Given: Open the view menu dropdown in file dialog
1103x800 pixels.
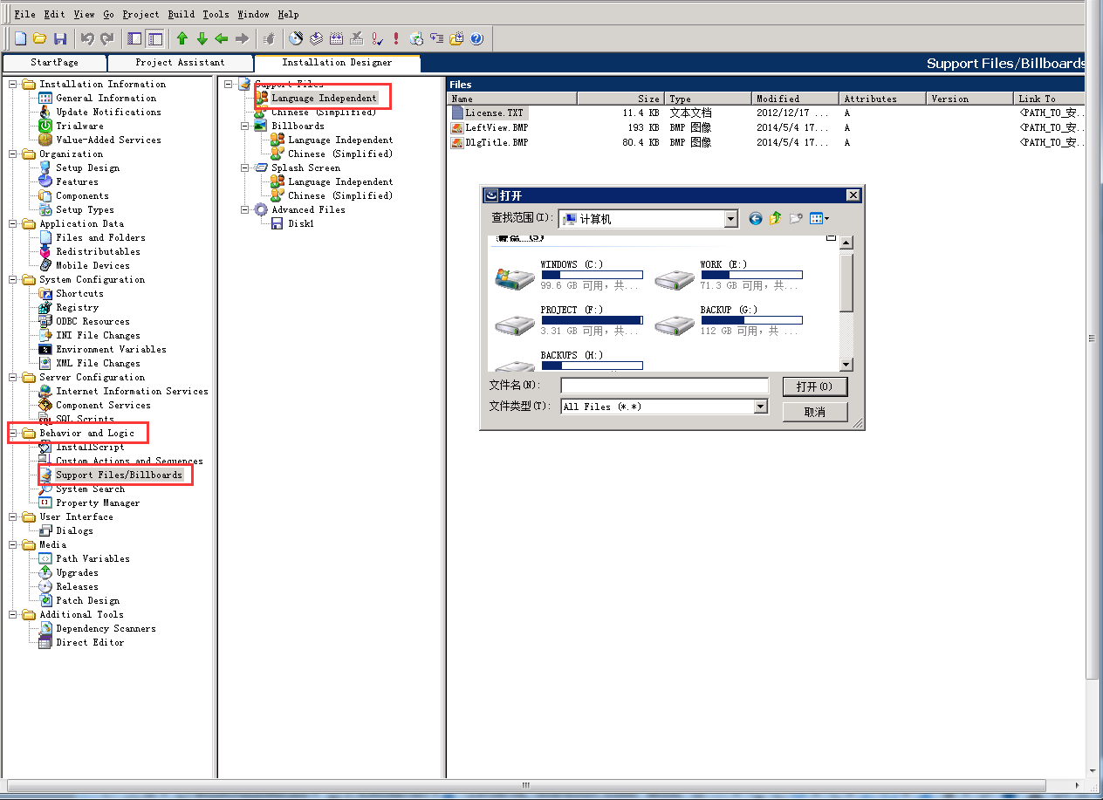Looking at the screenshot, I should pyautogui.click(x=819, y=219).
